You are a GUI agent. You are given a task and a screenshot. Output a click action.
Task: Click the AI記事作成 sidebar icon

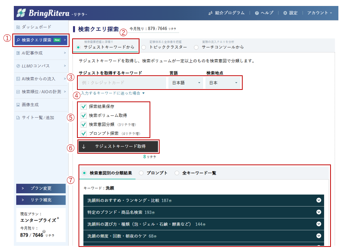[x=18, y=53]
